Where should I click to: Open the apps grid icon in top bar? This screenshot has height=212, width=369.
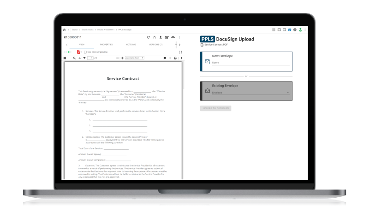274,30
